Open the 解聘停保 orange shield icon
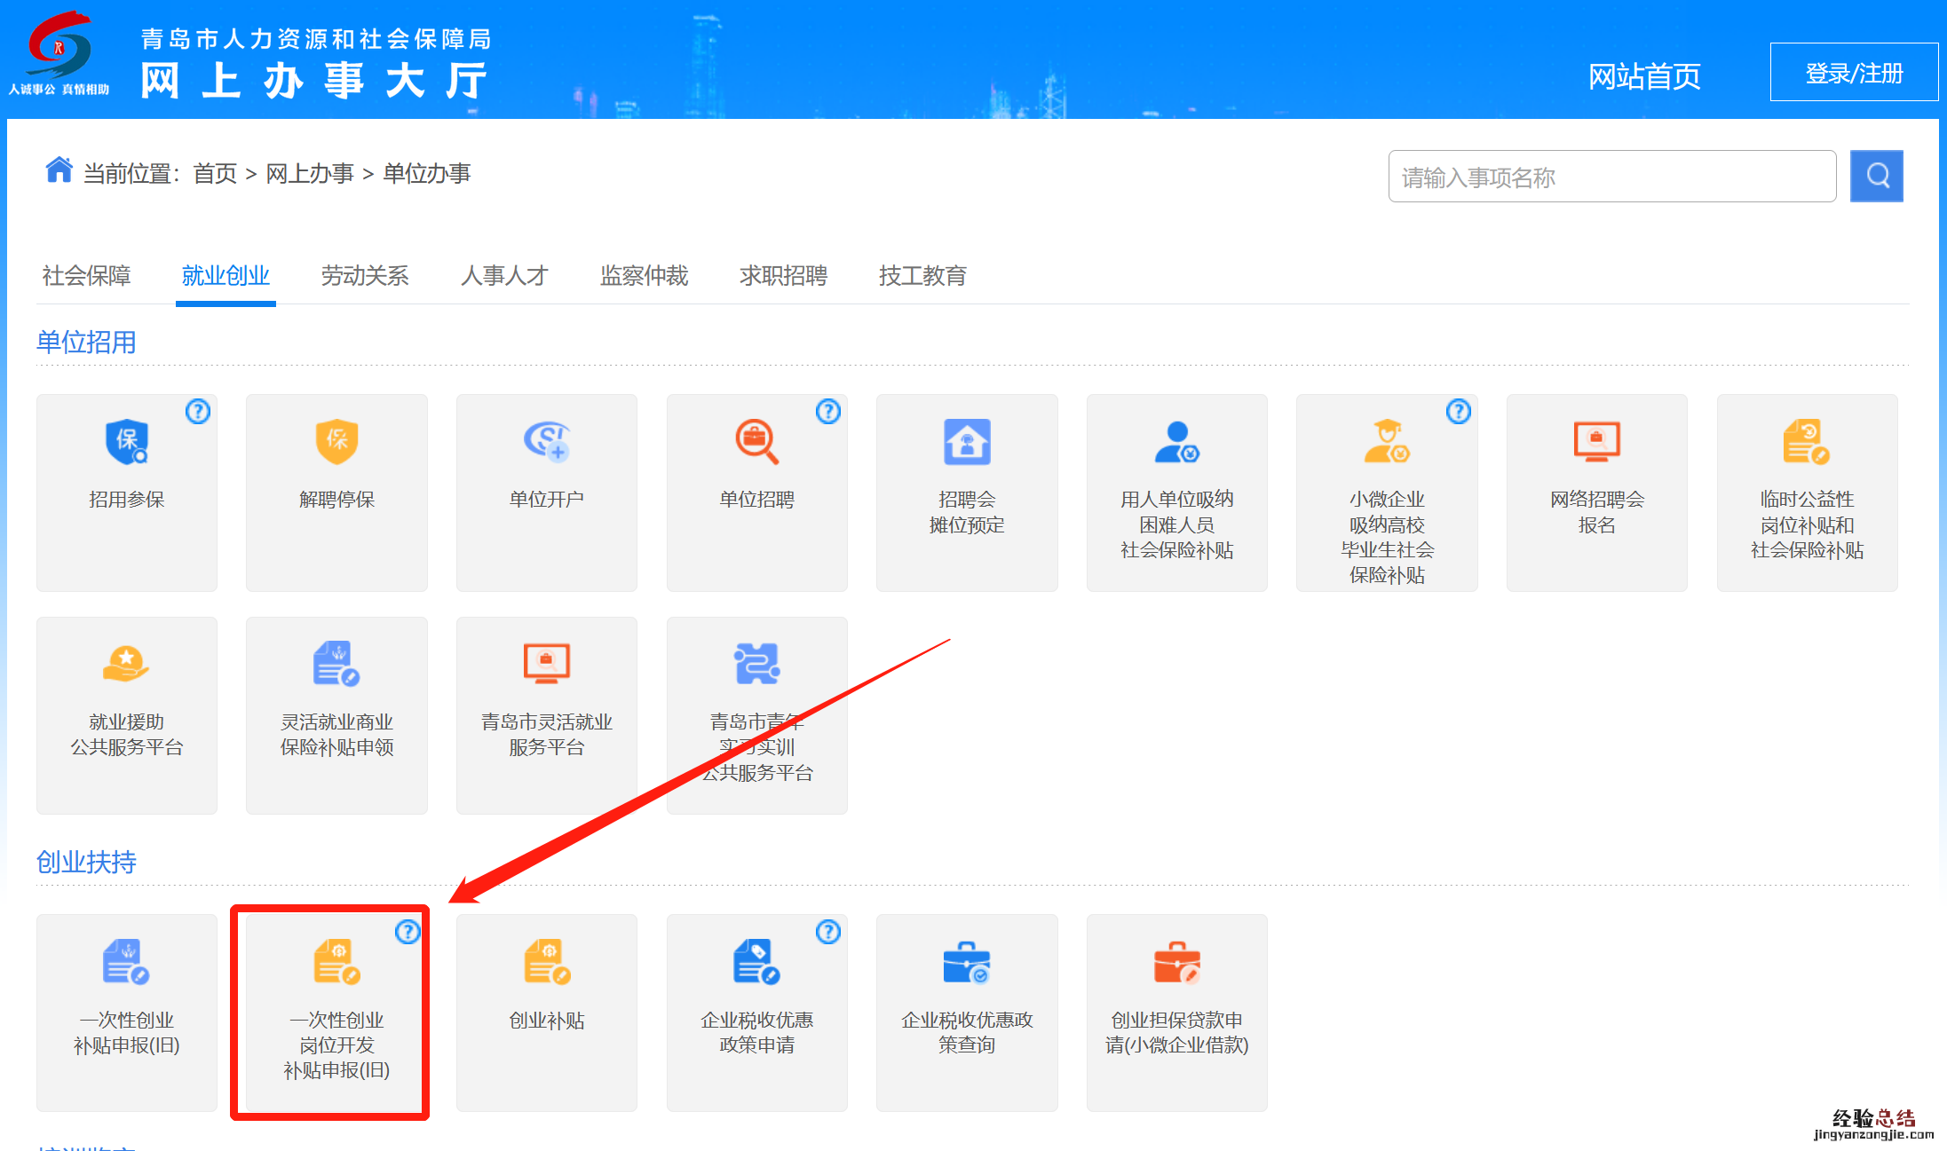Viewport: 1947px width, 1151px height. 336,441
